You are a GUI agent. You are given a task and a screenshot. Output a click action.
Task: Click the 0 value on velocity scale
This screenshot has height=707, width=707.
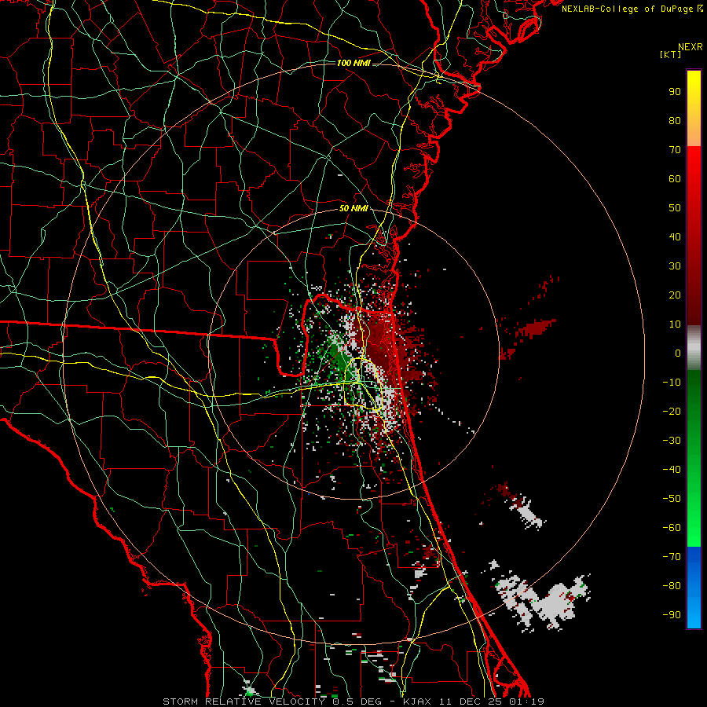coord(678,353)
